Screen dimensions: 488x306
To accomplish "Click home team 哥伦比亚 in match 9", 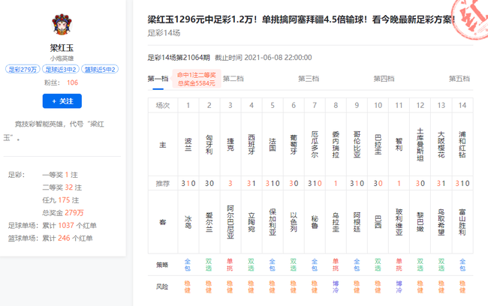I will [357, 145].
